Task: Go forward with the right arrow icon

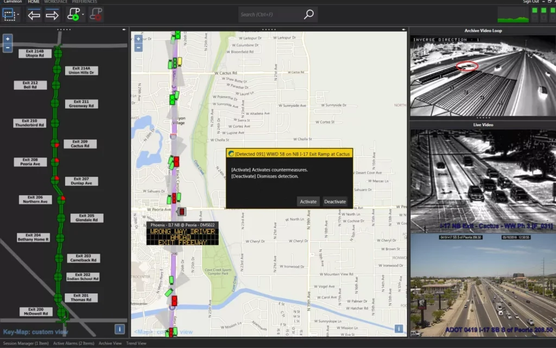Action: [x=52, y=15]
